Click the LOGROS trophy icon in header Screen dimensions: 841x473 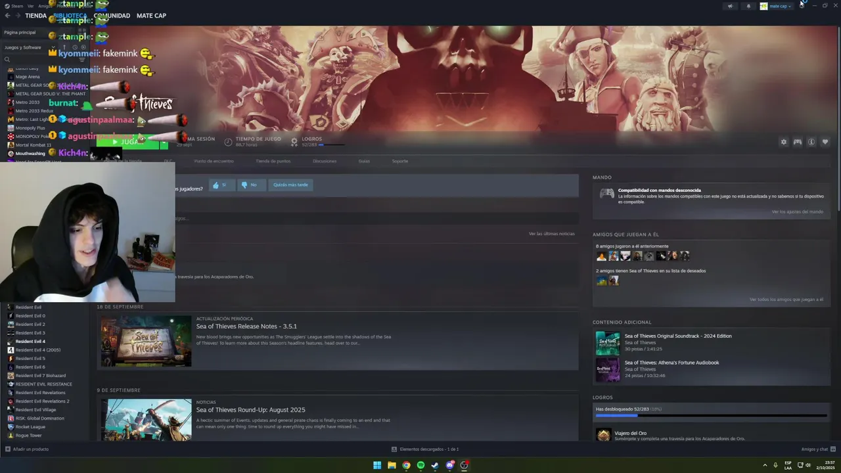294,142
